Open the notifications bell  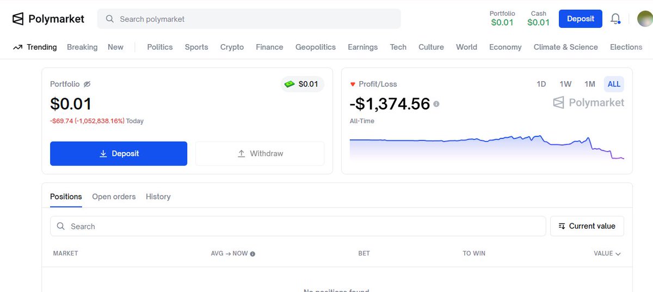click(x=615, y=19)
